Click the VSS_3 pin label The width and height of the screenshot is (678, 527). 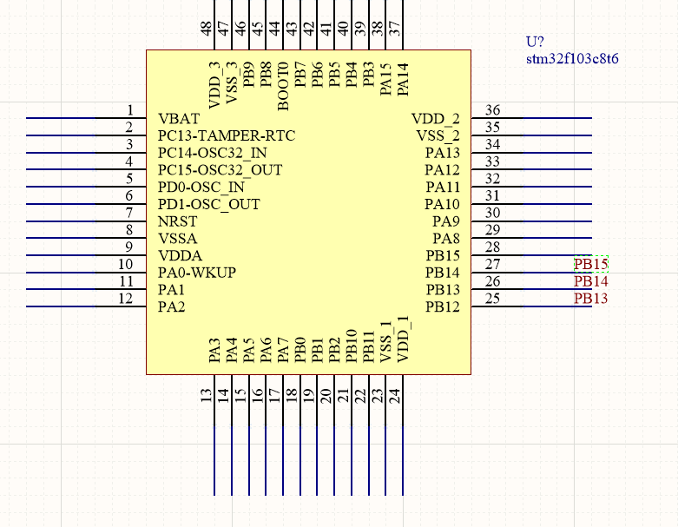click(232, 82)
